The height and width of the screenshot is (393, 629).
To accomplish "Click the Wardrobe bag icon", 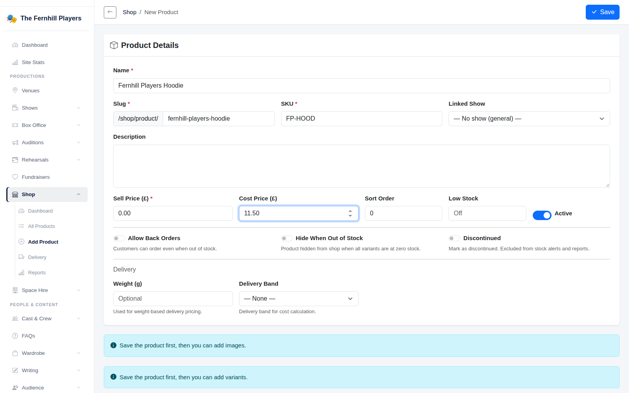I will [15, 353].
